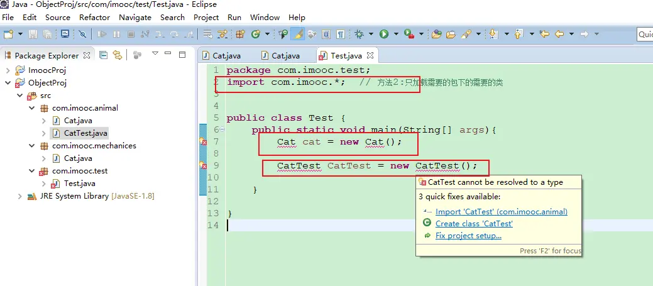Click Import 'CatTest' (com.imooc.animal) quick fix

(x=501, y=212)
